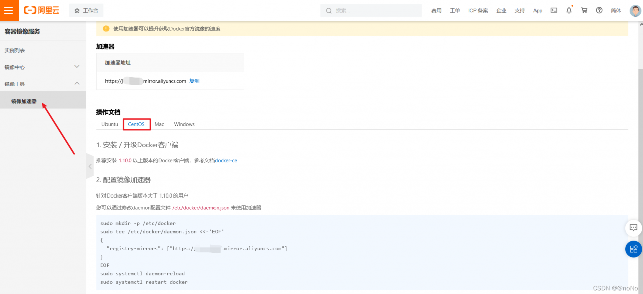Image resolution: width=643 pixels, height=294 pixels.
Task: Click the 容器镜像服务 sidebar title
Action: [x=22, y=31]
